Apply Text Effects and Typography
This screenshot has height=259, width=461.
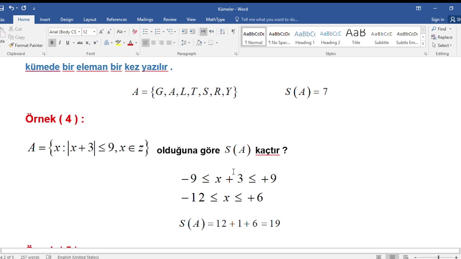click(x=107, y=42)
